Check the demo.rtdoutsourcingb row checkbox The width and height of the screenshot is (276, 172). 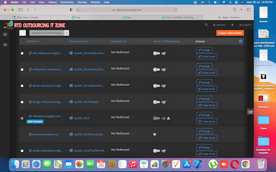pyautogui.click(x=22, y=86)
